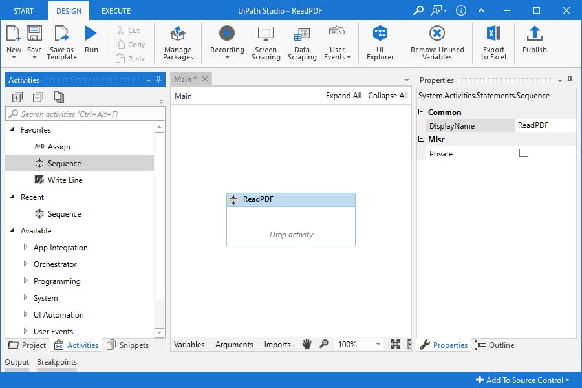Click the search magnifier in title bar
This screenshot has height=388, width=582.
tap(418, 10)
